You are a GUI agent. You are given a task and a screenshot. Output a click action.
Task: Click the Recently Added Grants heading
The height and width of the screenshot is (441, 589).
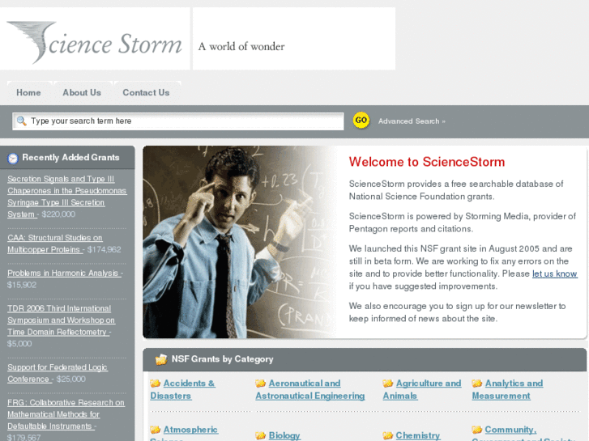(x=70, y=158)
